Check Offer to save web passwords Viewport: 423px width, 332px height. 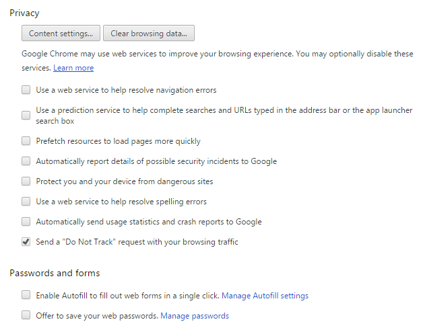click(26, 315)
